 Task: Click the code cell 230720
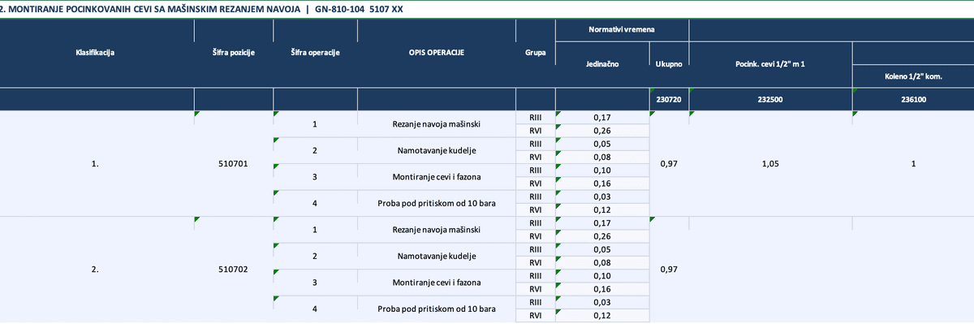click(669, 100)
